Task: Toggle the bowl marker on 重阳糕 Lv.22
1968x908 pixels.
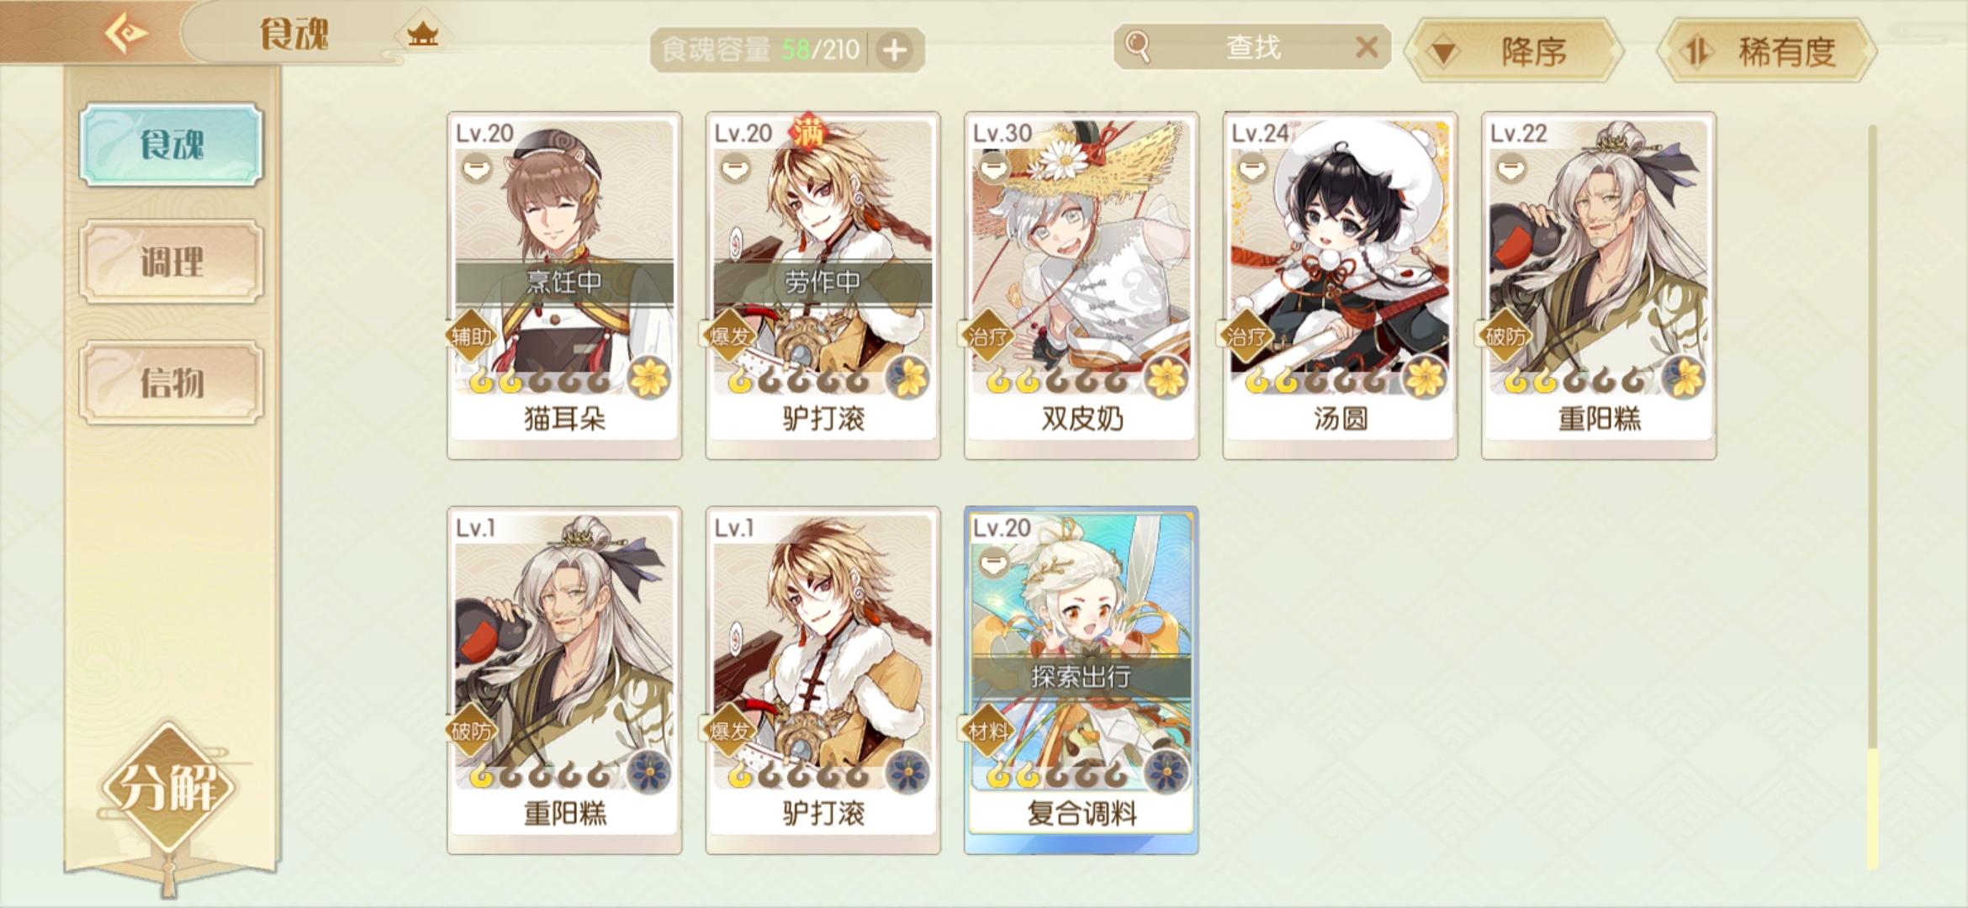Action: (1510, 168)
